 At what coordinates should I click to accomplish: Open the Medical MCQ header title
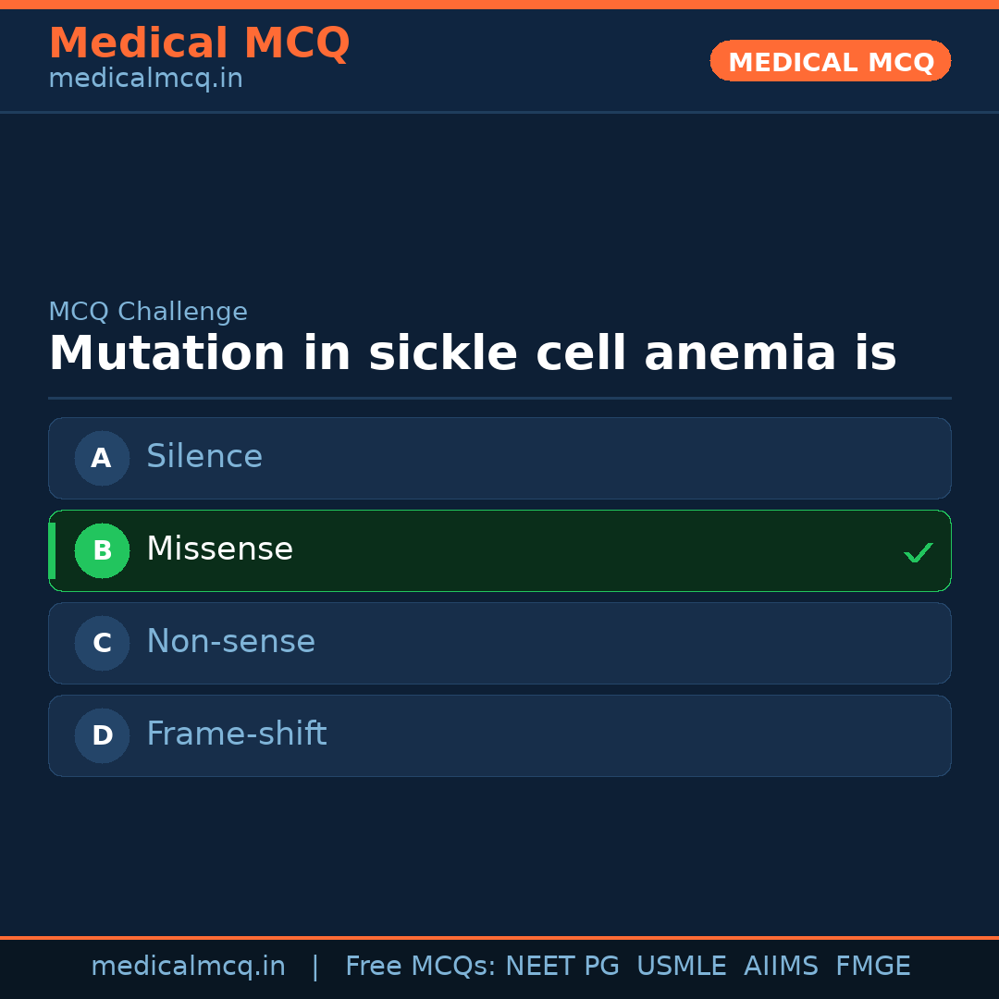coord(199,43)
